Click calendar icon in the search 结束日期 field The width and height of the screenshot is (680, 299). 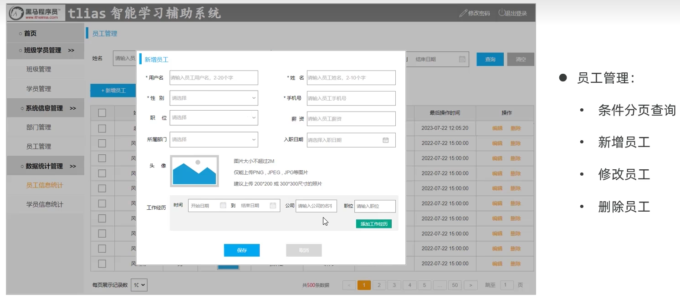tap(462, 59)
